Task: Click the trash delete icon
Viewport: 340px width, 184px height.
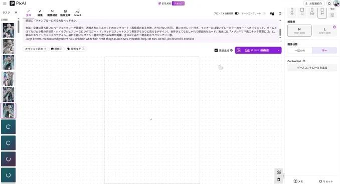Action: click(x=279, y=179)
